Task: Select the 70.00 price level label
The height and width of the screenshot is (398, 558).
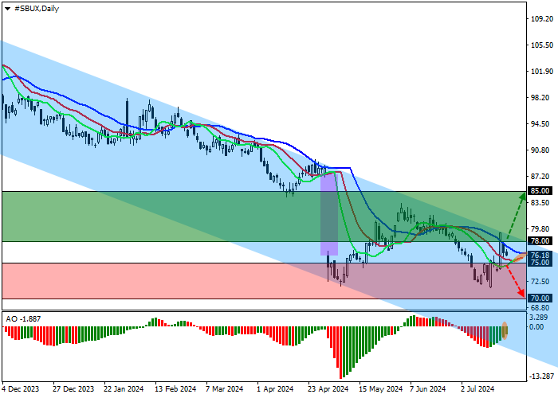Action: click(540, 298)
